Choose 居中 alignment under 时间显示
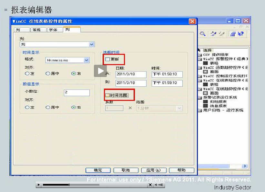Viewport: 265px width, 192px height. click(x=48, y=73)
